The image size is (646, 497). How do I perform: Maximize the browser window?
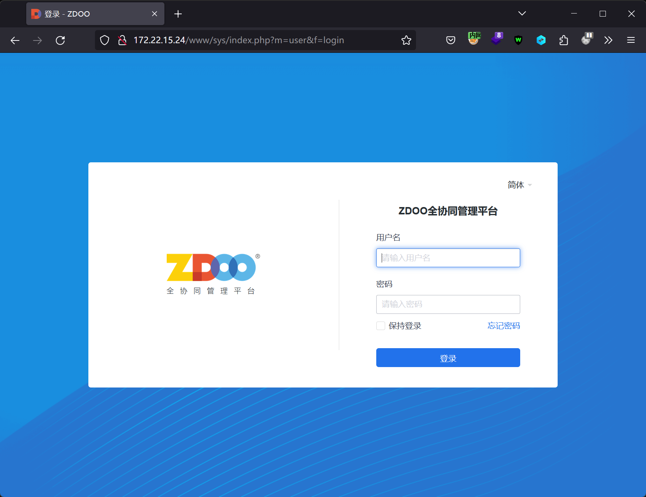[602, 13]
